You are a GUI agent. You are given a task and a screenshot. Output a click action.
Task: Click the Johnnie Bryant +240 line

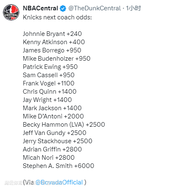52,34
